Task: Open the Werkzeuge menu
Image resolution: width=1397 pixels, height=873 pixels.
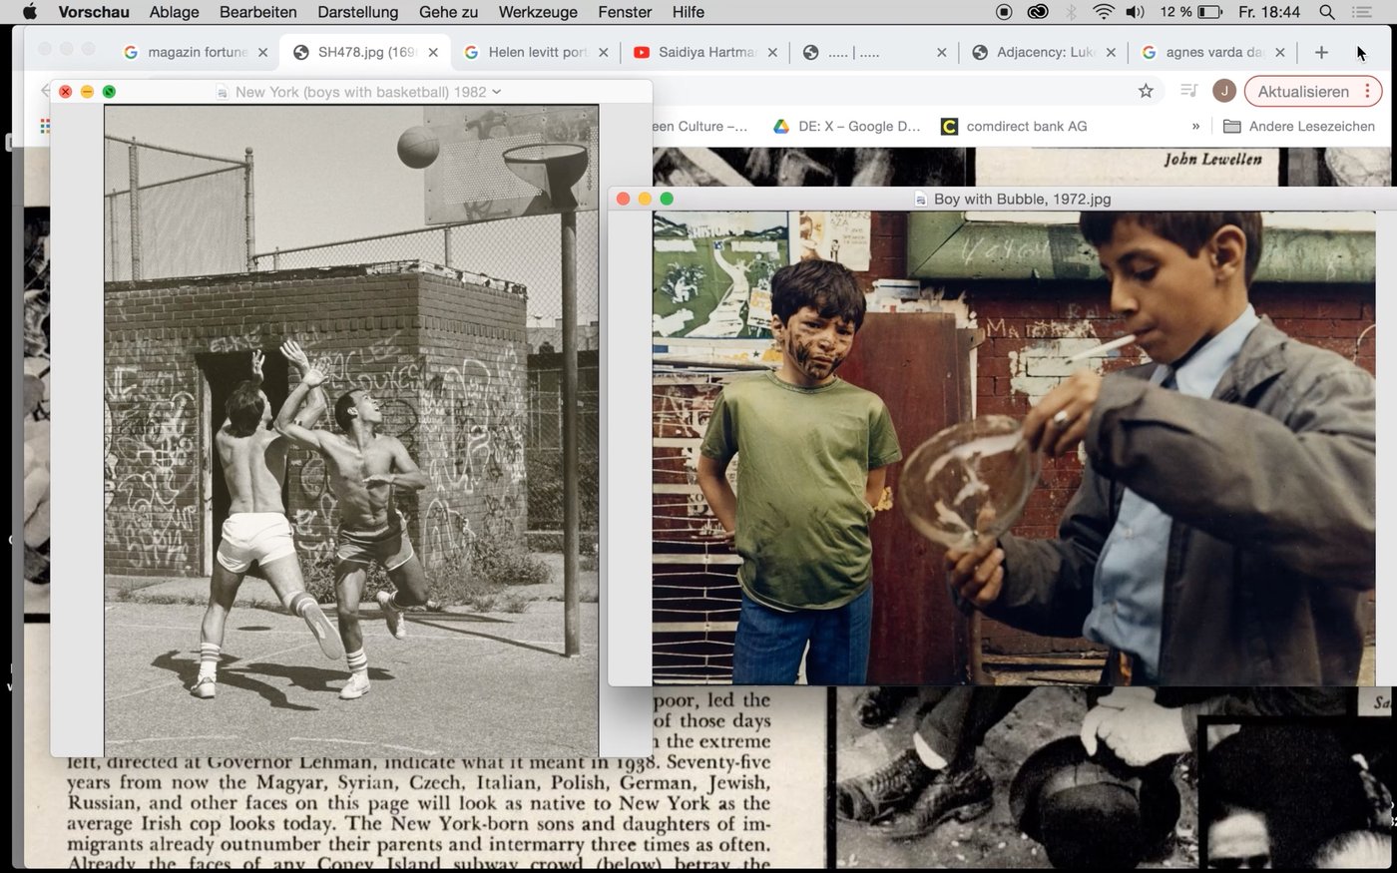Action: pos(538,12)
